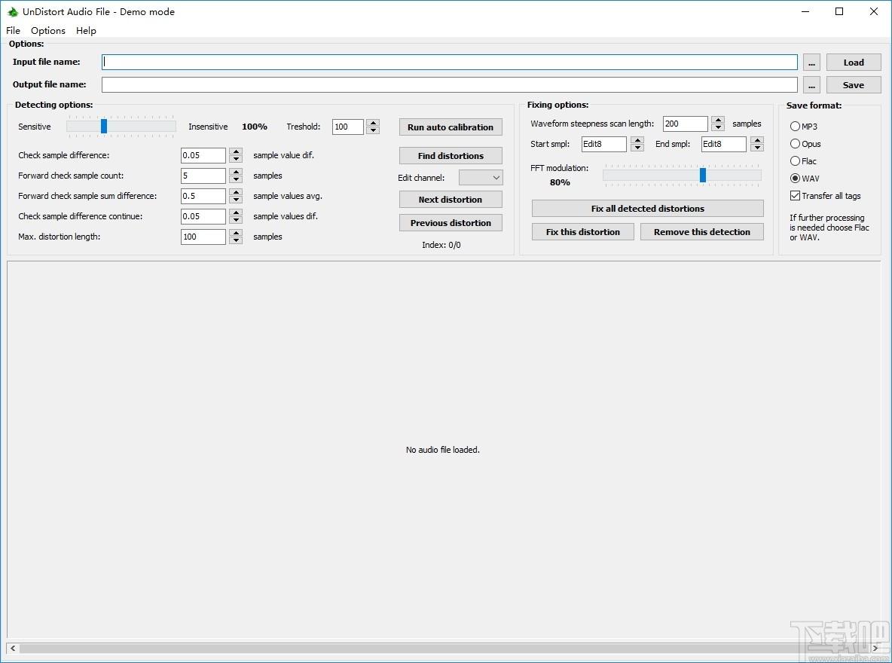Increase Check sample difference value
The height and width of the screenshot is (663, 892).
[x=236, y=151]
